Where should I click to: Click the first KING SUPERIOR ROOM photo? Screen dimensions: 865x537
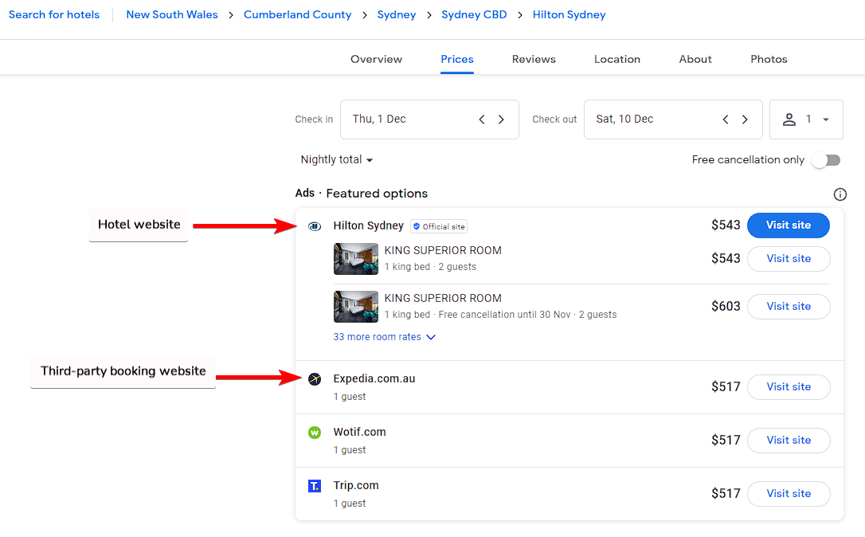coord(355,259)
